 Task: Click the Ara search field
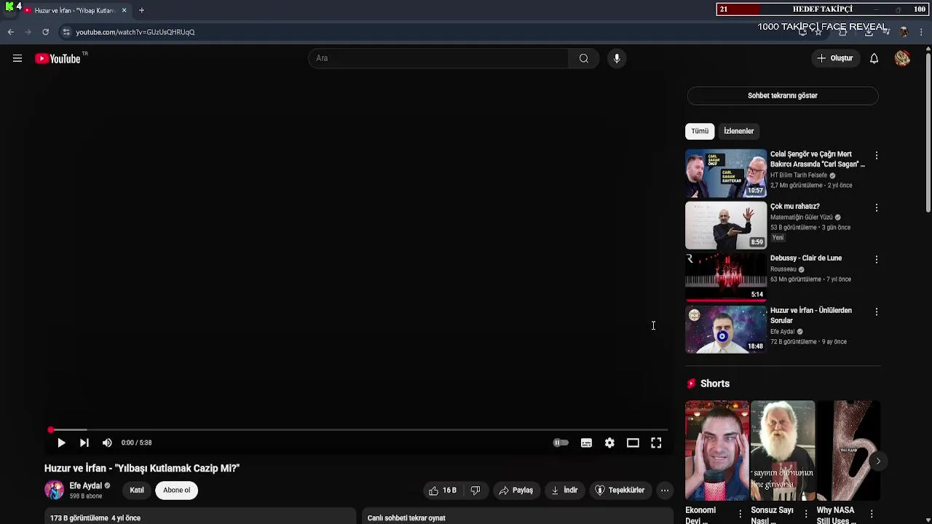point(438,58)
